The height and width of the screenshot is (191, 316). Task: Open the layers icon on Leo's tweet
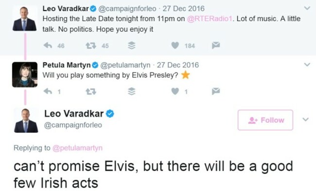[x=132, y=46]
